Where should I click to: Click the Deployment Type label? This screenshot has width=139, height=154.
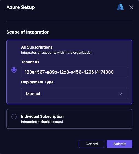(x=37, y=82)
